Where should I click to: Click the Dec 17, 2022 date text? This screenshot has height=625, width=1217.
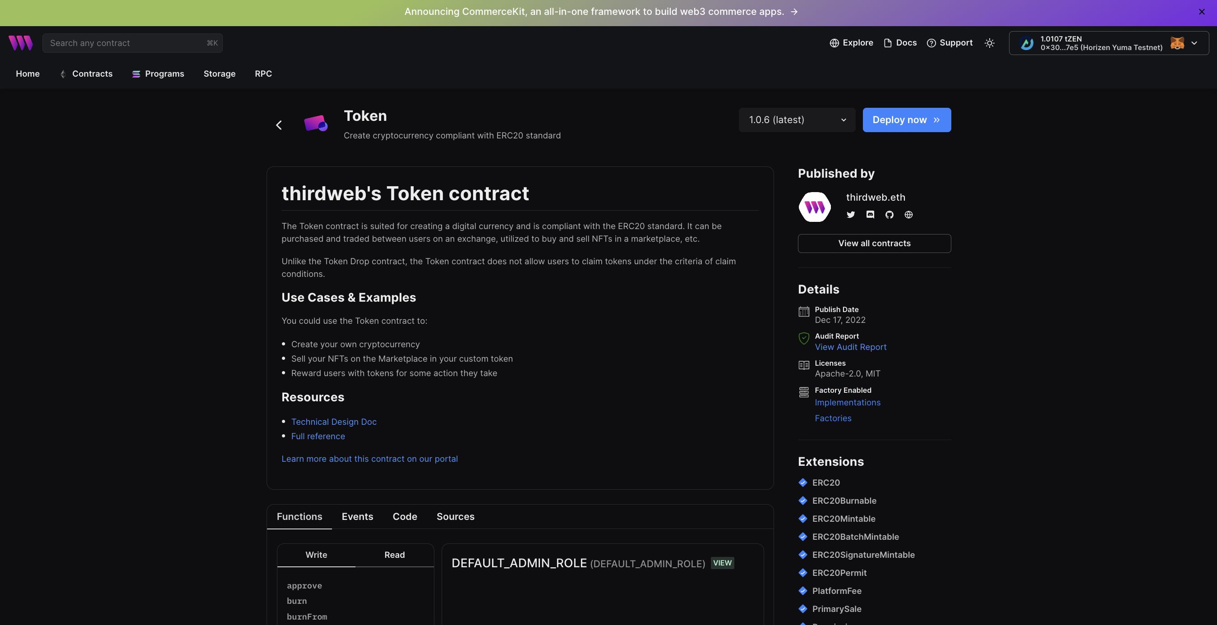pos(840,320)
